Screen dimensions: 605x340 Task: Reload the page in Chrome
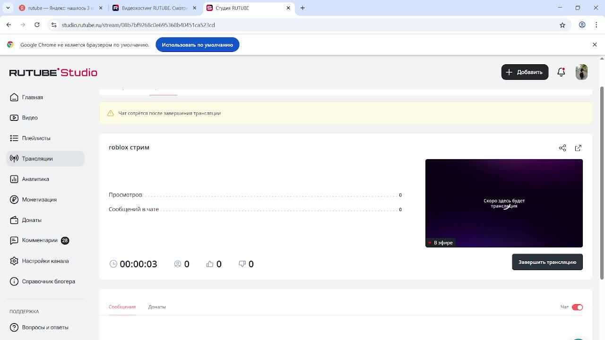pos(37,25)
